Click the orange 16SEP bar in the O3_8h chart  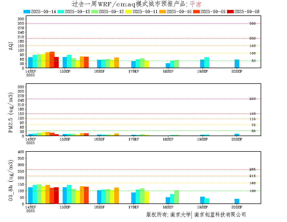(x=117, y=196)
